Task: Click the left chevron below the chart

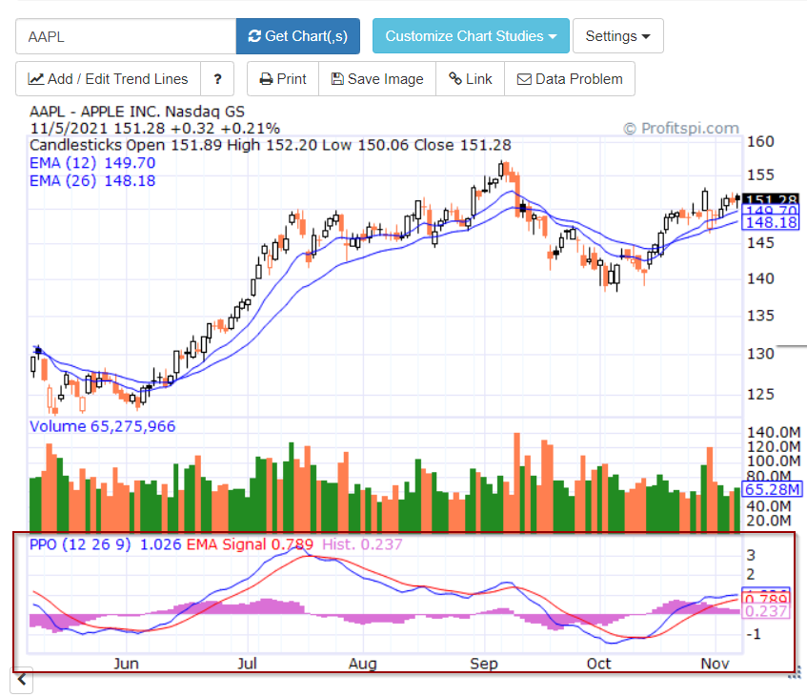Action: click(21, 680)
